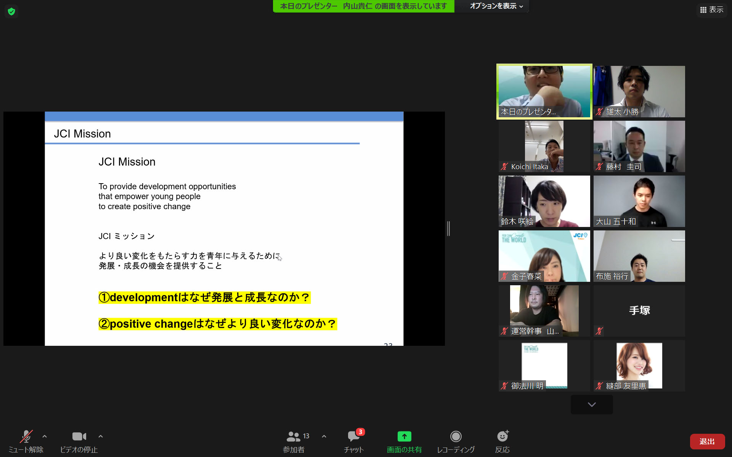
Task: Select 鈴木 咲絵 video thumbnail
Action: click(x=544, y=201)
